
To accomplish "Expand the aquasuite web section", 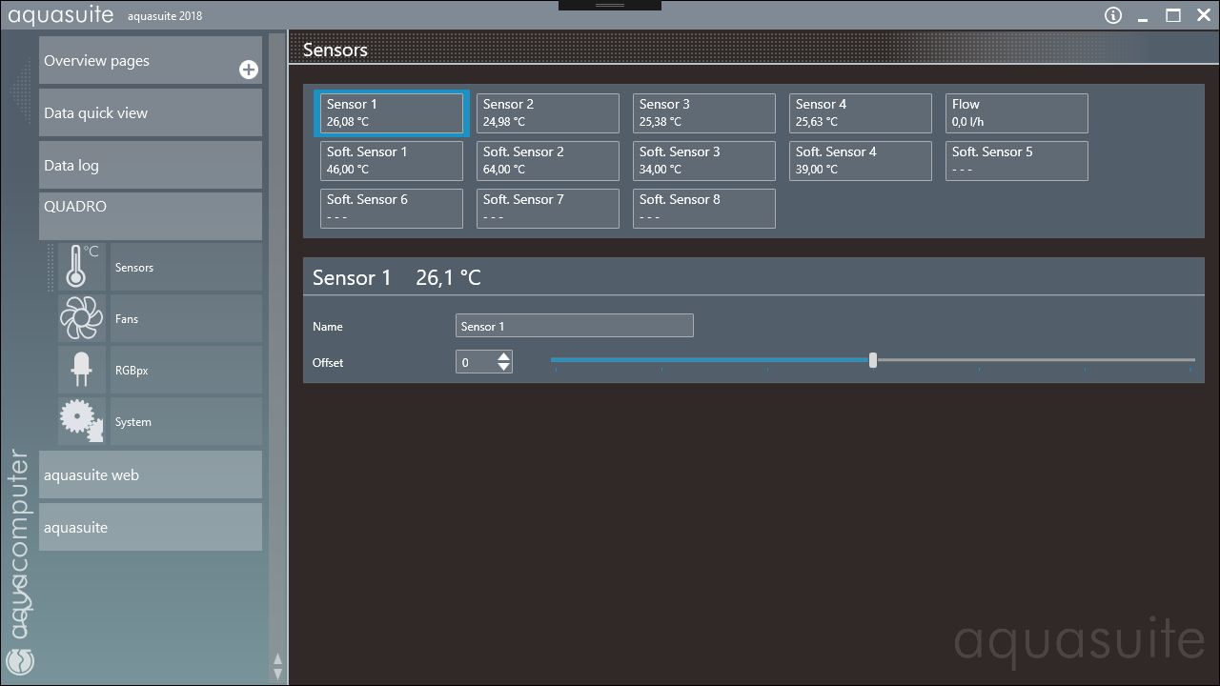I will coord(151,474).
